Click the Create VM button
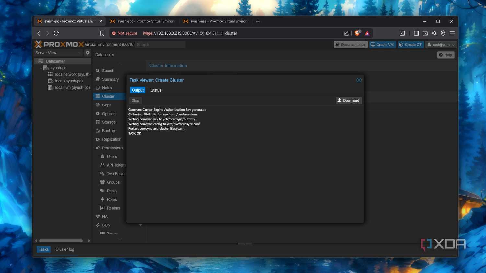The image size is (486, 273). (382, 45)
